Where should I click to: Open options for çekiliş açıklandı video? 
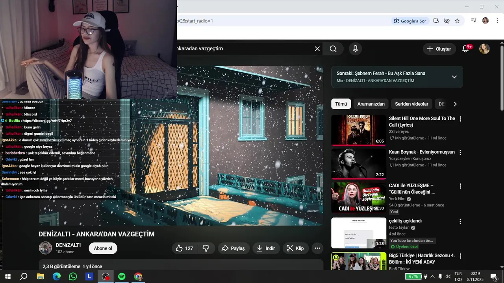(460, 221)
